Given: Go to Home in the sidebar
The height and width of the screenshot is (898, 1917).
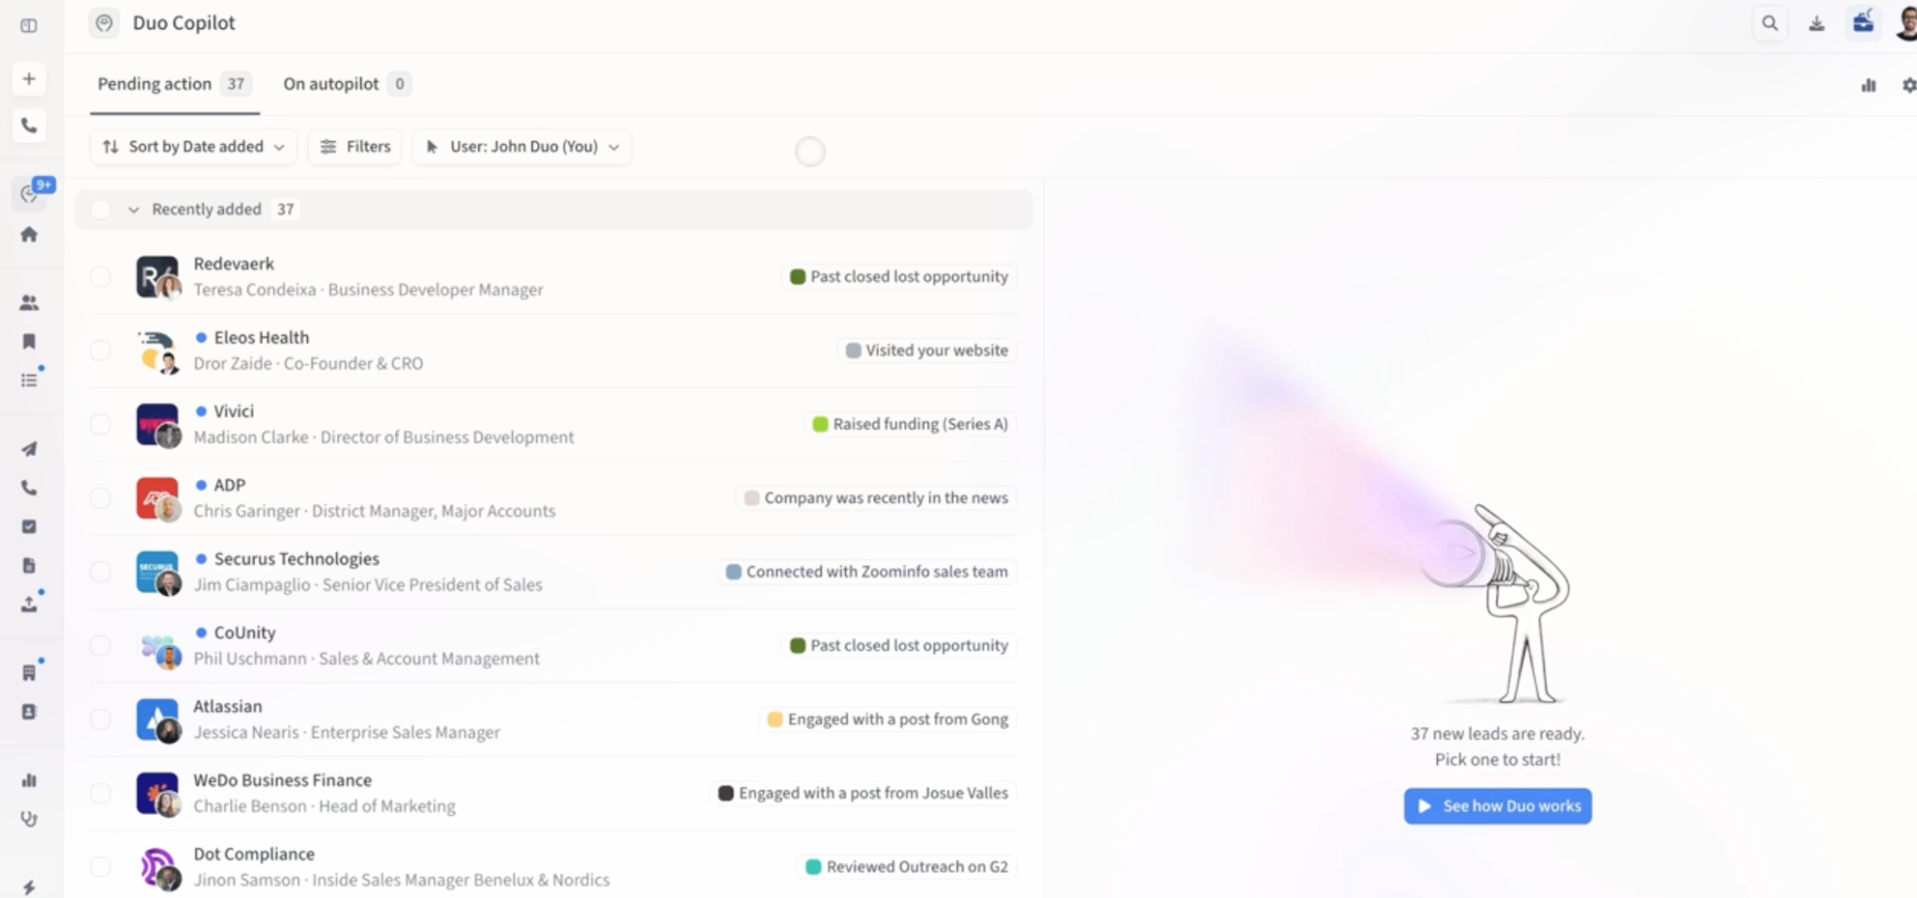Looking at the screenshot, I should point(29,234).
